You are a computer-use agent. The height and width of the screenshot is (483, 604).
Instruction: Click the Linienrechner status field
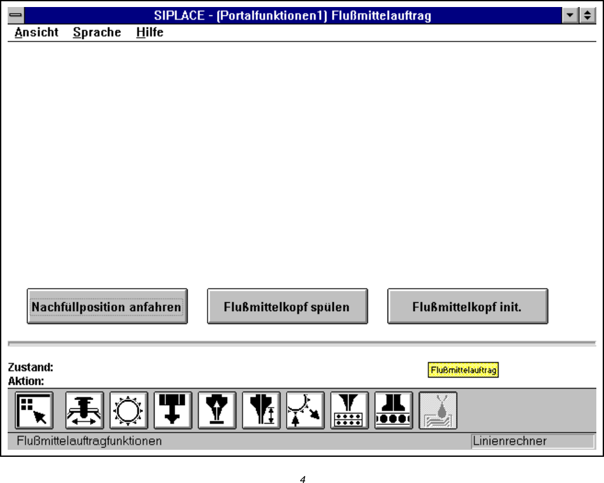(533, 441)
